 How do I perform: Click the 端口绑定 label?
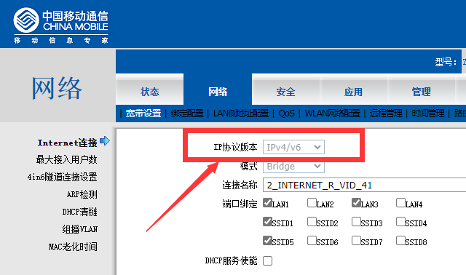pyautogui.click(x=240, y=204)
